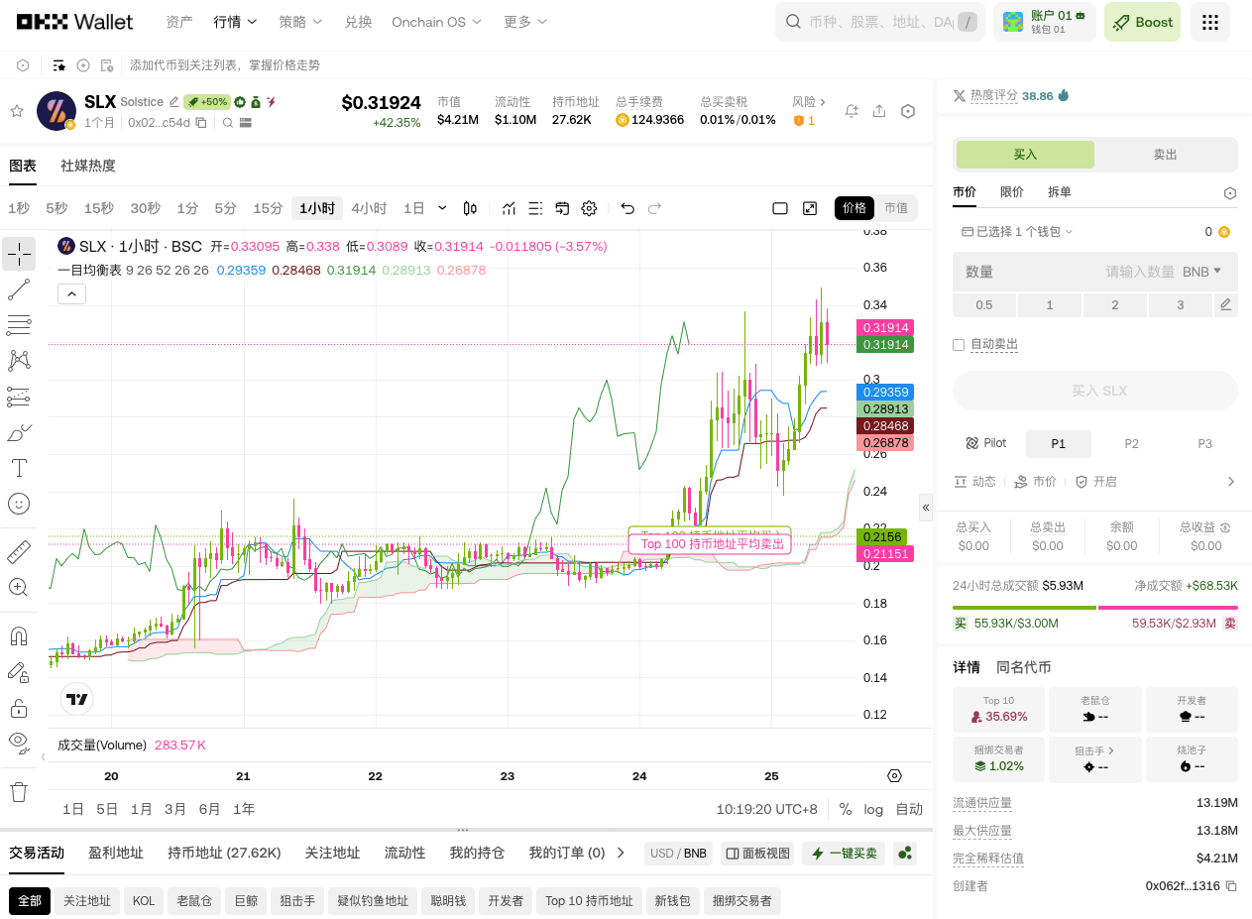Copy the creator address 0x062f...1316

(1232, 885)
